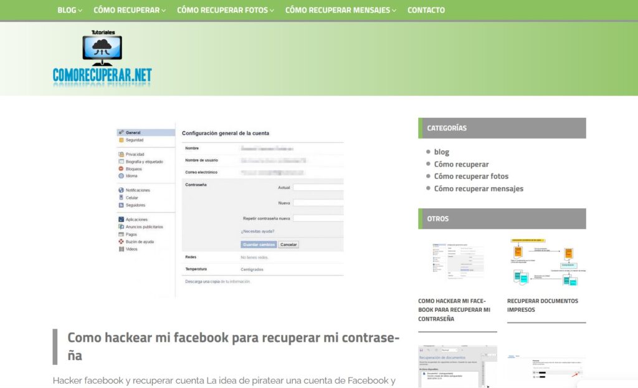
Task: Open the 'Cómo recuperar mensajes' category
Action: tap(478, 189)
